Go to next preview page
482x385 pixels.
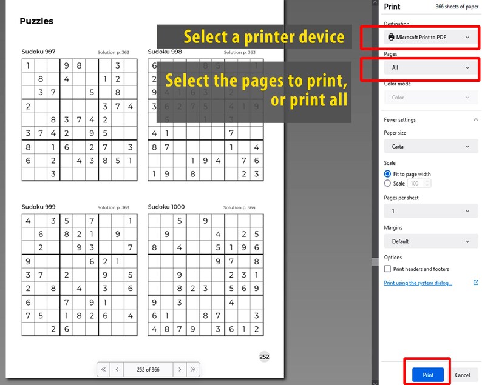[180, 369]
